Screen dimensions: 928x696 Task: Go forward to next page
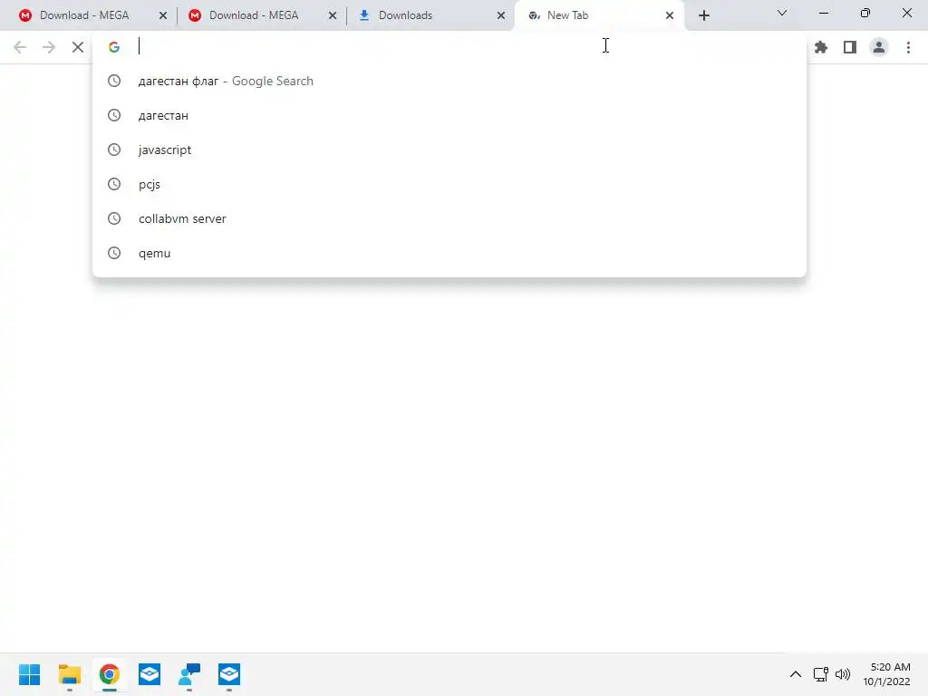point(49,47)
